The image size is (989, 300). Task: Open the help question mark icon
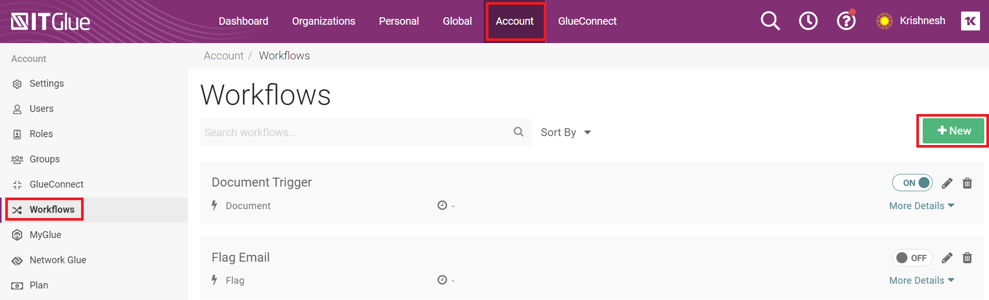pyautogui.click(x=846, y=21)
